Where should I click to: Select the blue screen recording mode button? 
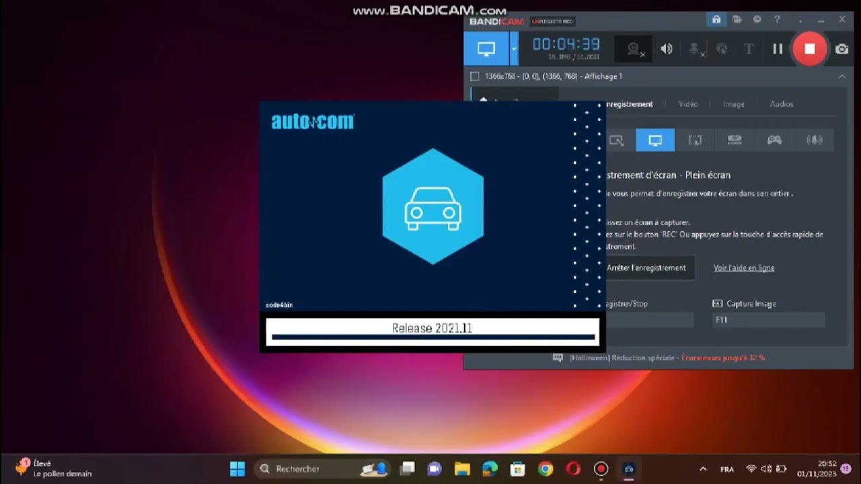[486, 48]
